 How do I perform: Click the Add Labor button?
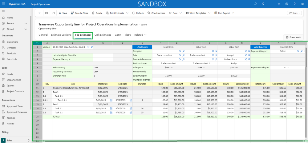click(142, 47)
